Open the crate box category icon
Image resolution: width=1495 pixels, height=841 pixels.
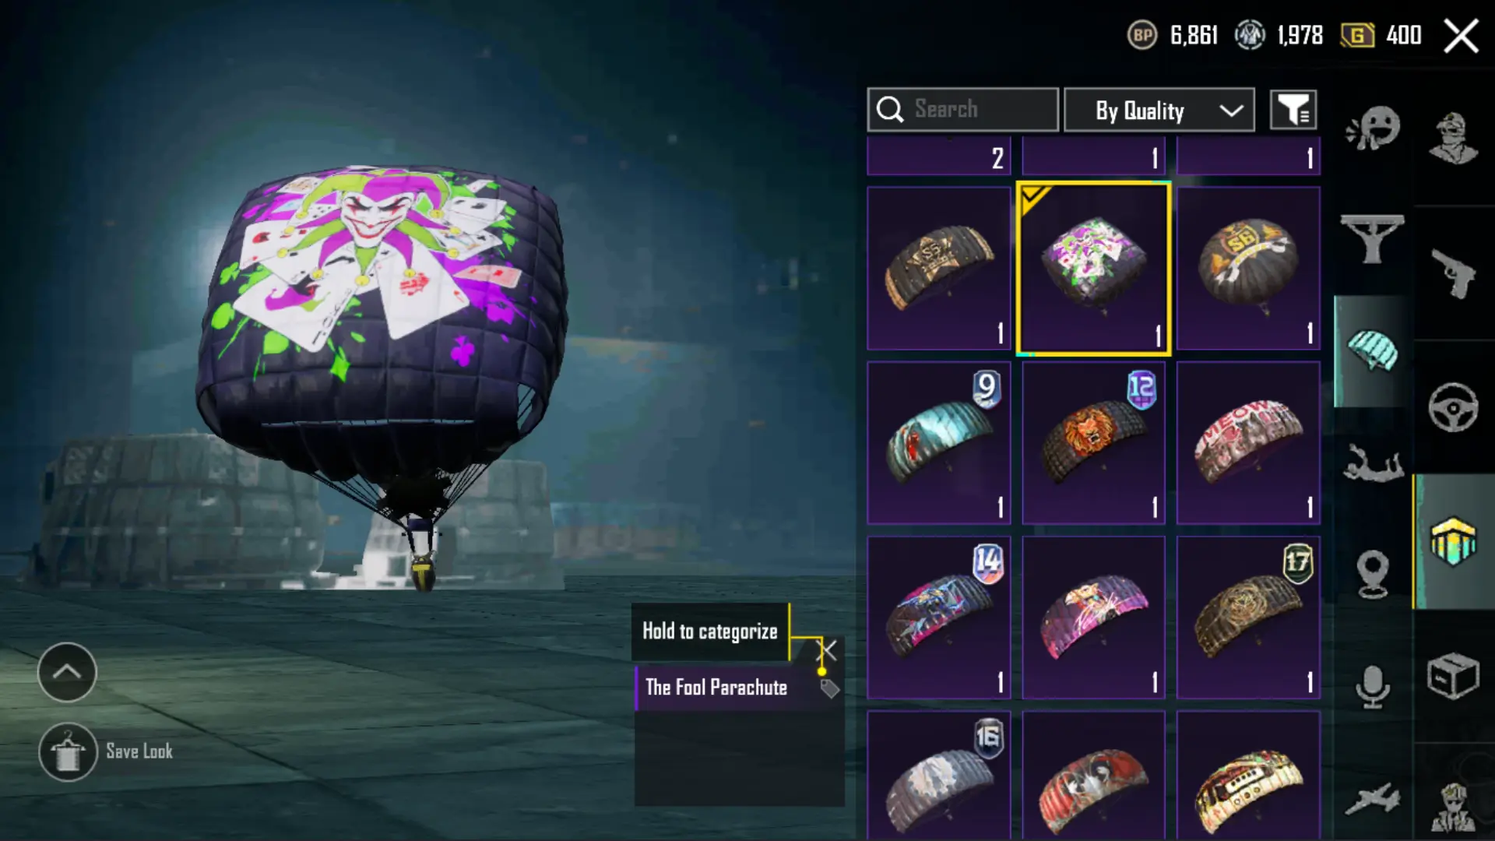click(1453, 676)
